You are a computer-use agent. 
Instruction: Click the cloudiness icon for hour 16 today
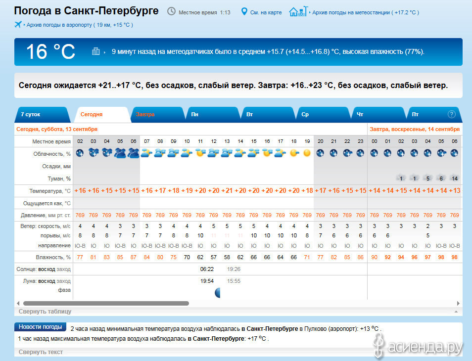pos(267,153)
